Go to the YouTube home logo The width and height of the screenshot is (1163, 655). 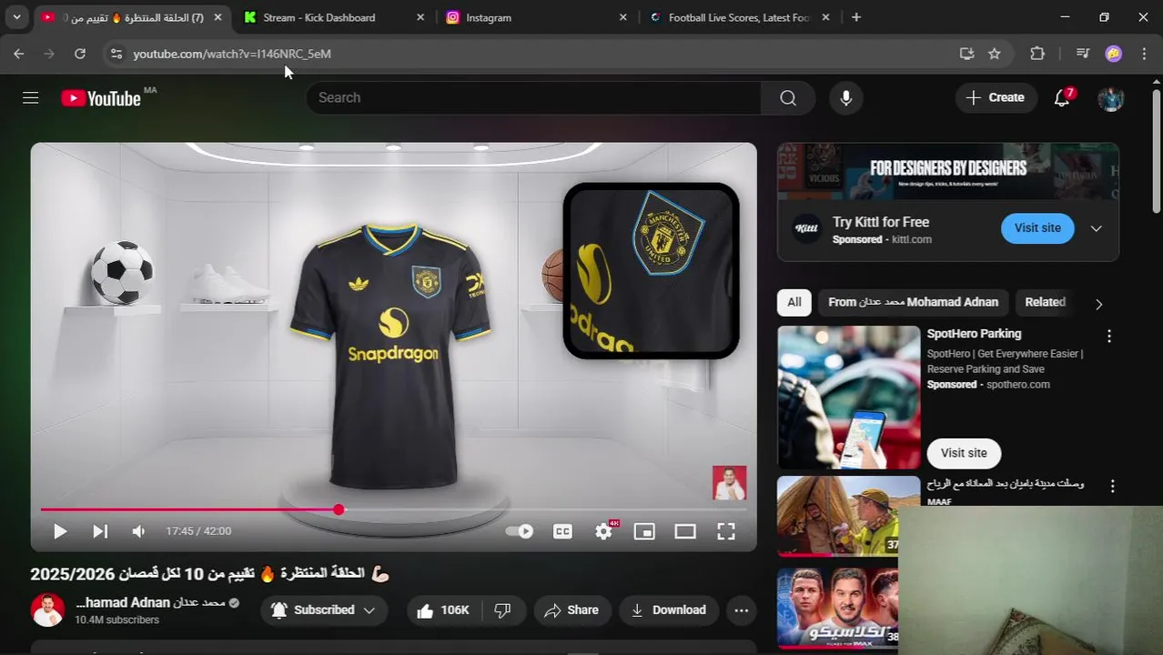coord(101,98)
